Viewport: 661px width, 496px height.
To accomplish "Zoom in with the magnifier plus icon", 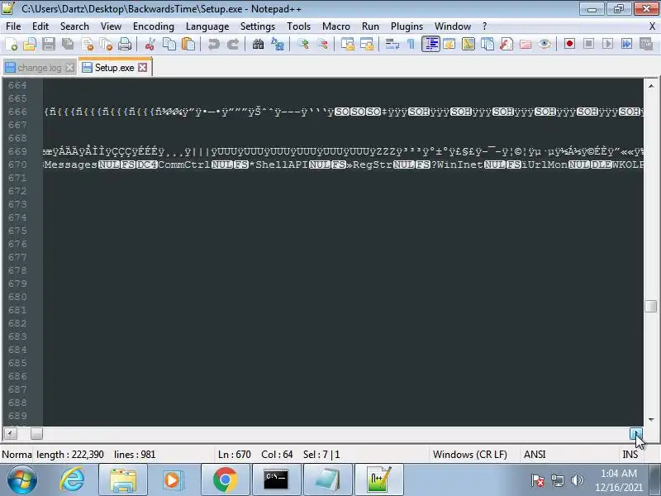I will pos(303,44).
